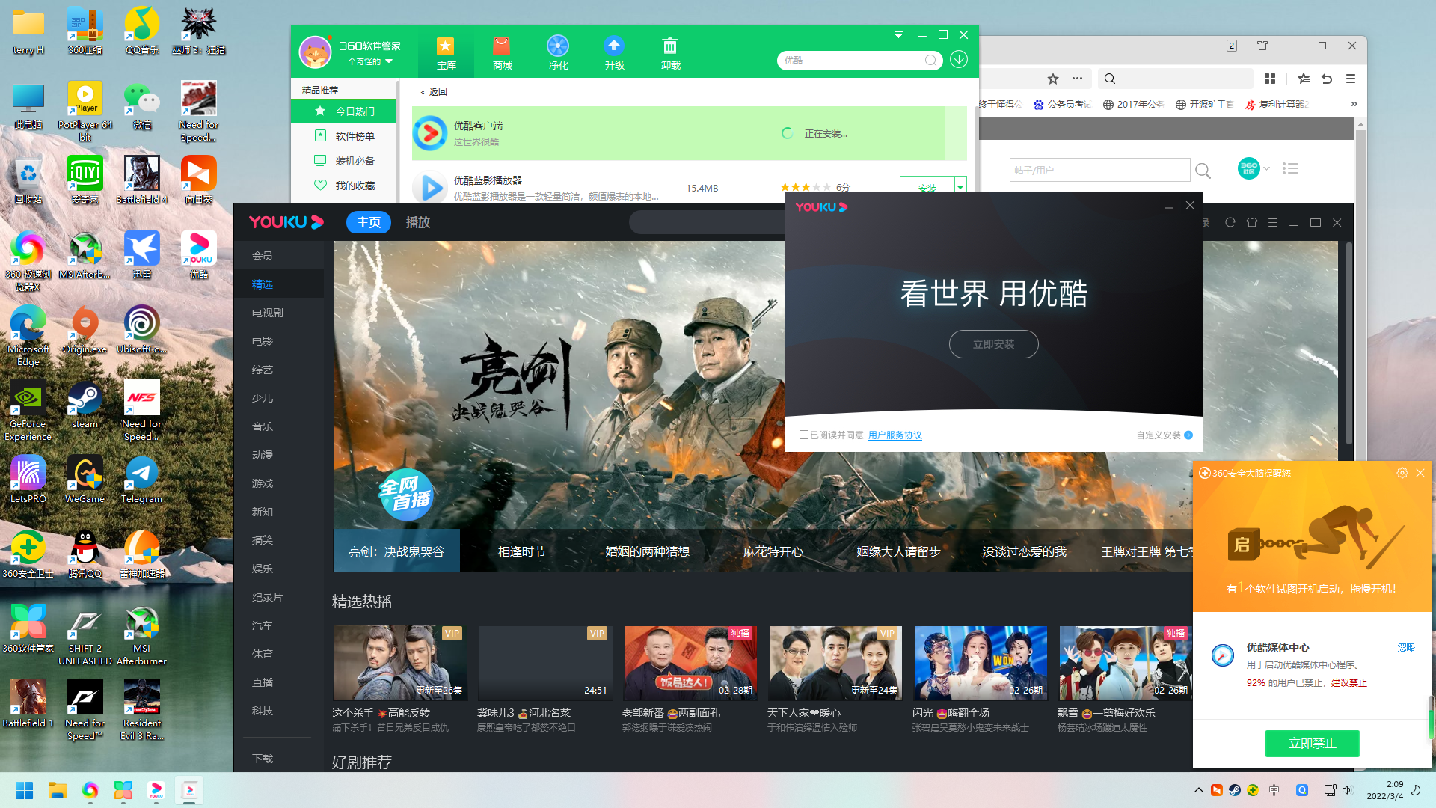The width and height of the screenshot is (1436, 808).
Task: Open WeGame application icon on desktop
Action: point(85,477)
